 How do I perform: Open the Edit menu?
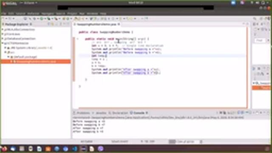coord(11,14)
